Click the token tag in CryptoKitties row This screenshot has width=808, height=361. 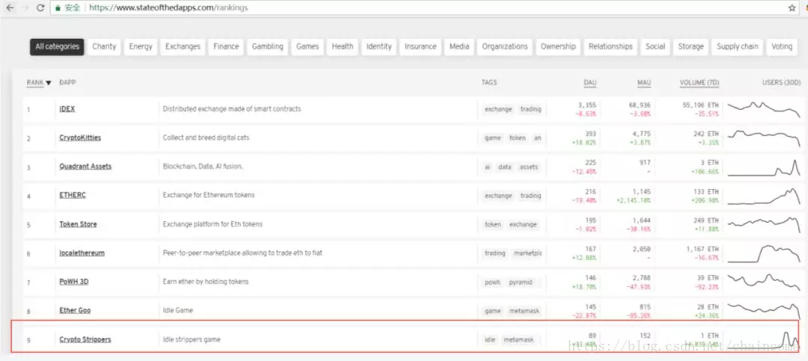(x=518, y=138)
